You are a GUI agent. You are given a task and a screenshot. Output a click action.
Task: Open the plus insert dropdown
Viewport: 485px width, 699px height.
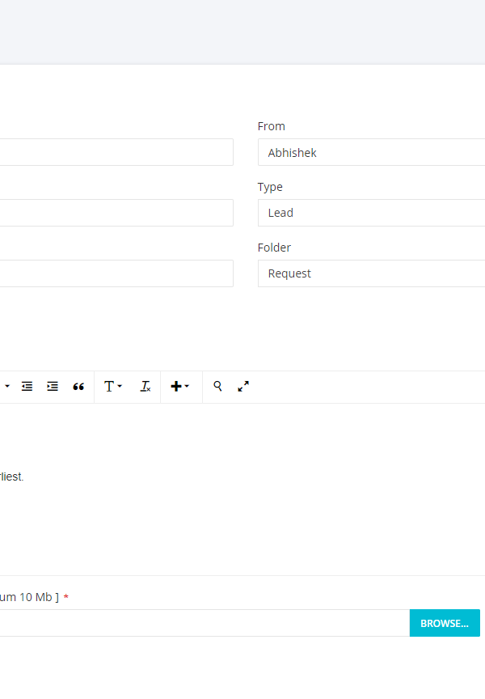click(x=180, y=387)
